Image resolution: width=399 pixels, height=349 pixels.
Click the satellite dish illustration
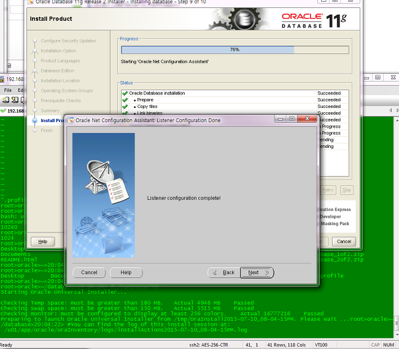tap(99, 176)
